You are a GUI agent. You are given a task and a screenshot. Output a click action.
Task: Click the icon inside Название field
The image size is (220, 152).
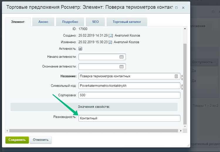176,76
